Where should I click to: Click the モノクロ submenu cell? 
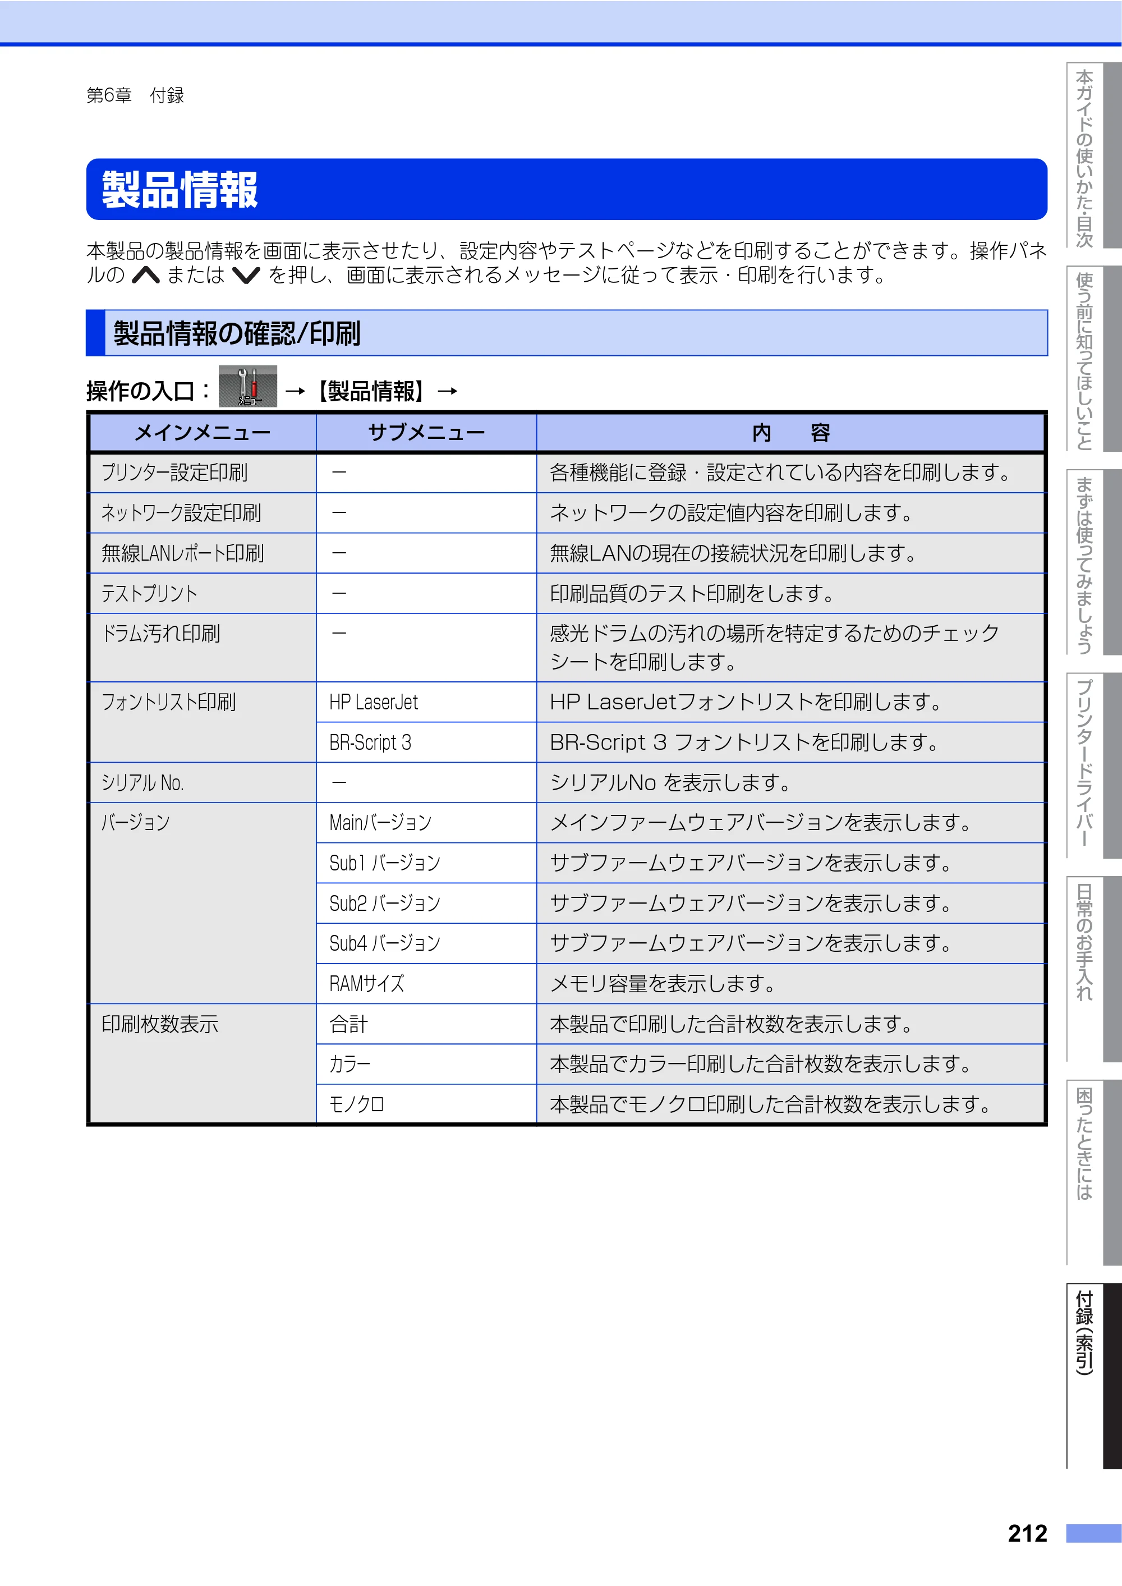click(x=426, y=1104)
